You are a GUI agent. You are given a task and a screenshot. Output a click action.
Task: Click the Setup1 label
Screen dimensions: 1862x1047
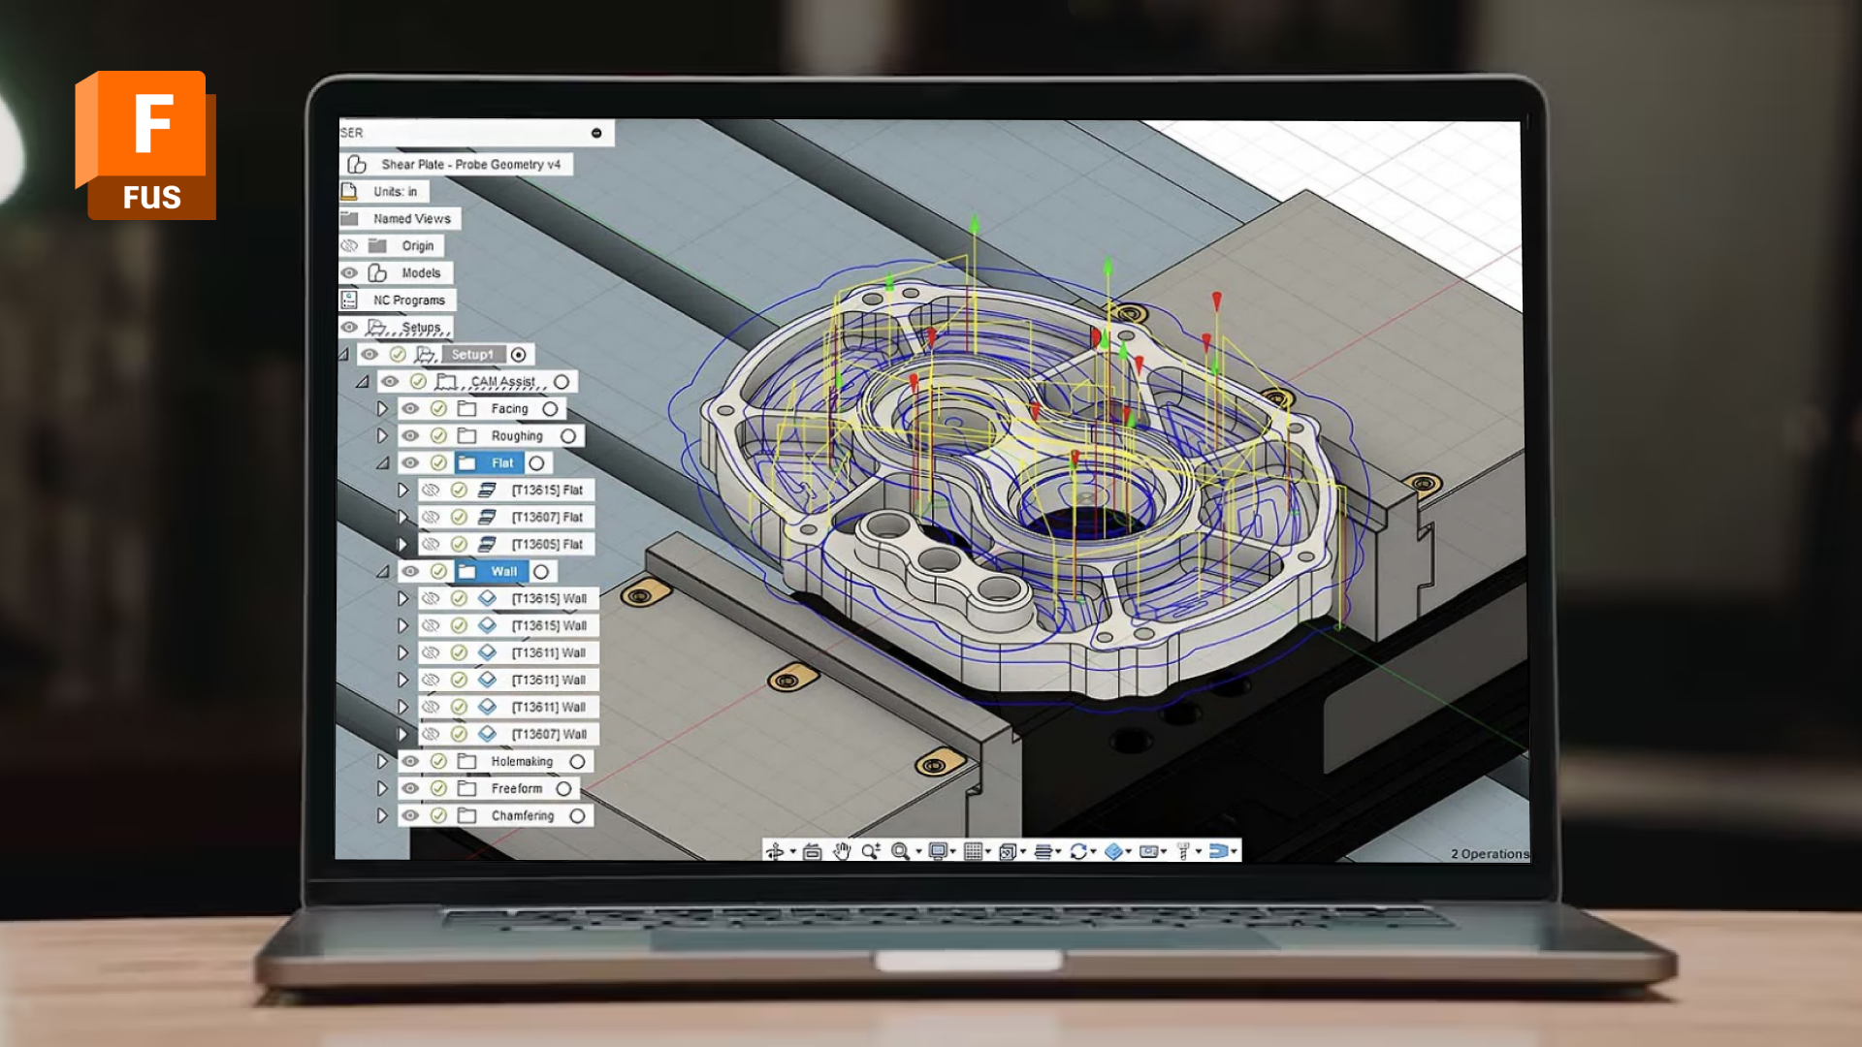tap(472, 355)
